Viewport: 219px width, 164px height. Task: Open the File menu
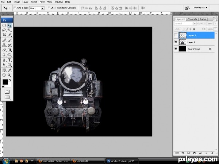[3, 2]
